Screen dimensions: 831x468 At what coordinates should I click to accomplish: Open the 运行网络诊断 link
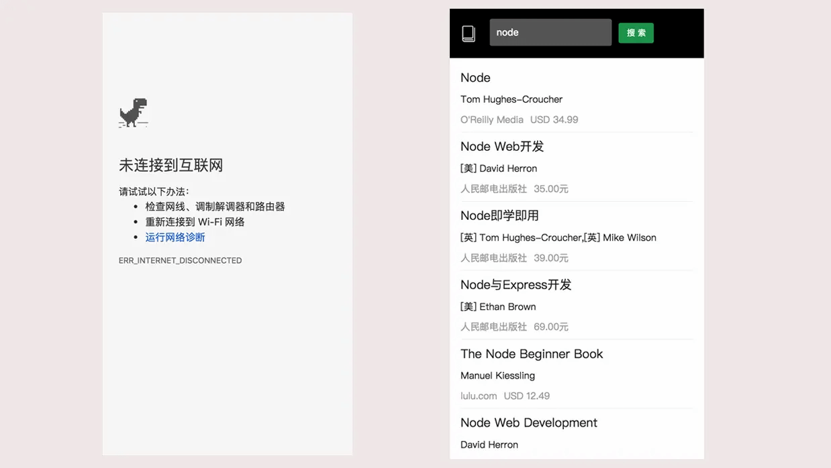pyautogui.click(x=175, y=237)
